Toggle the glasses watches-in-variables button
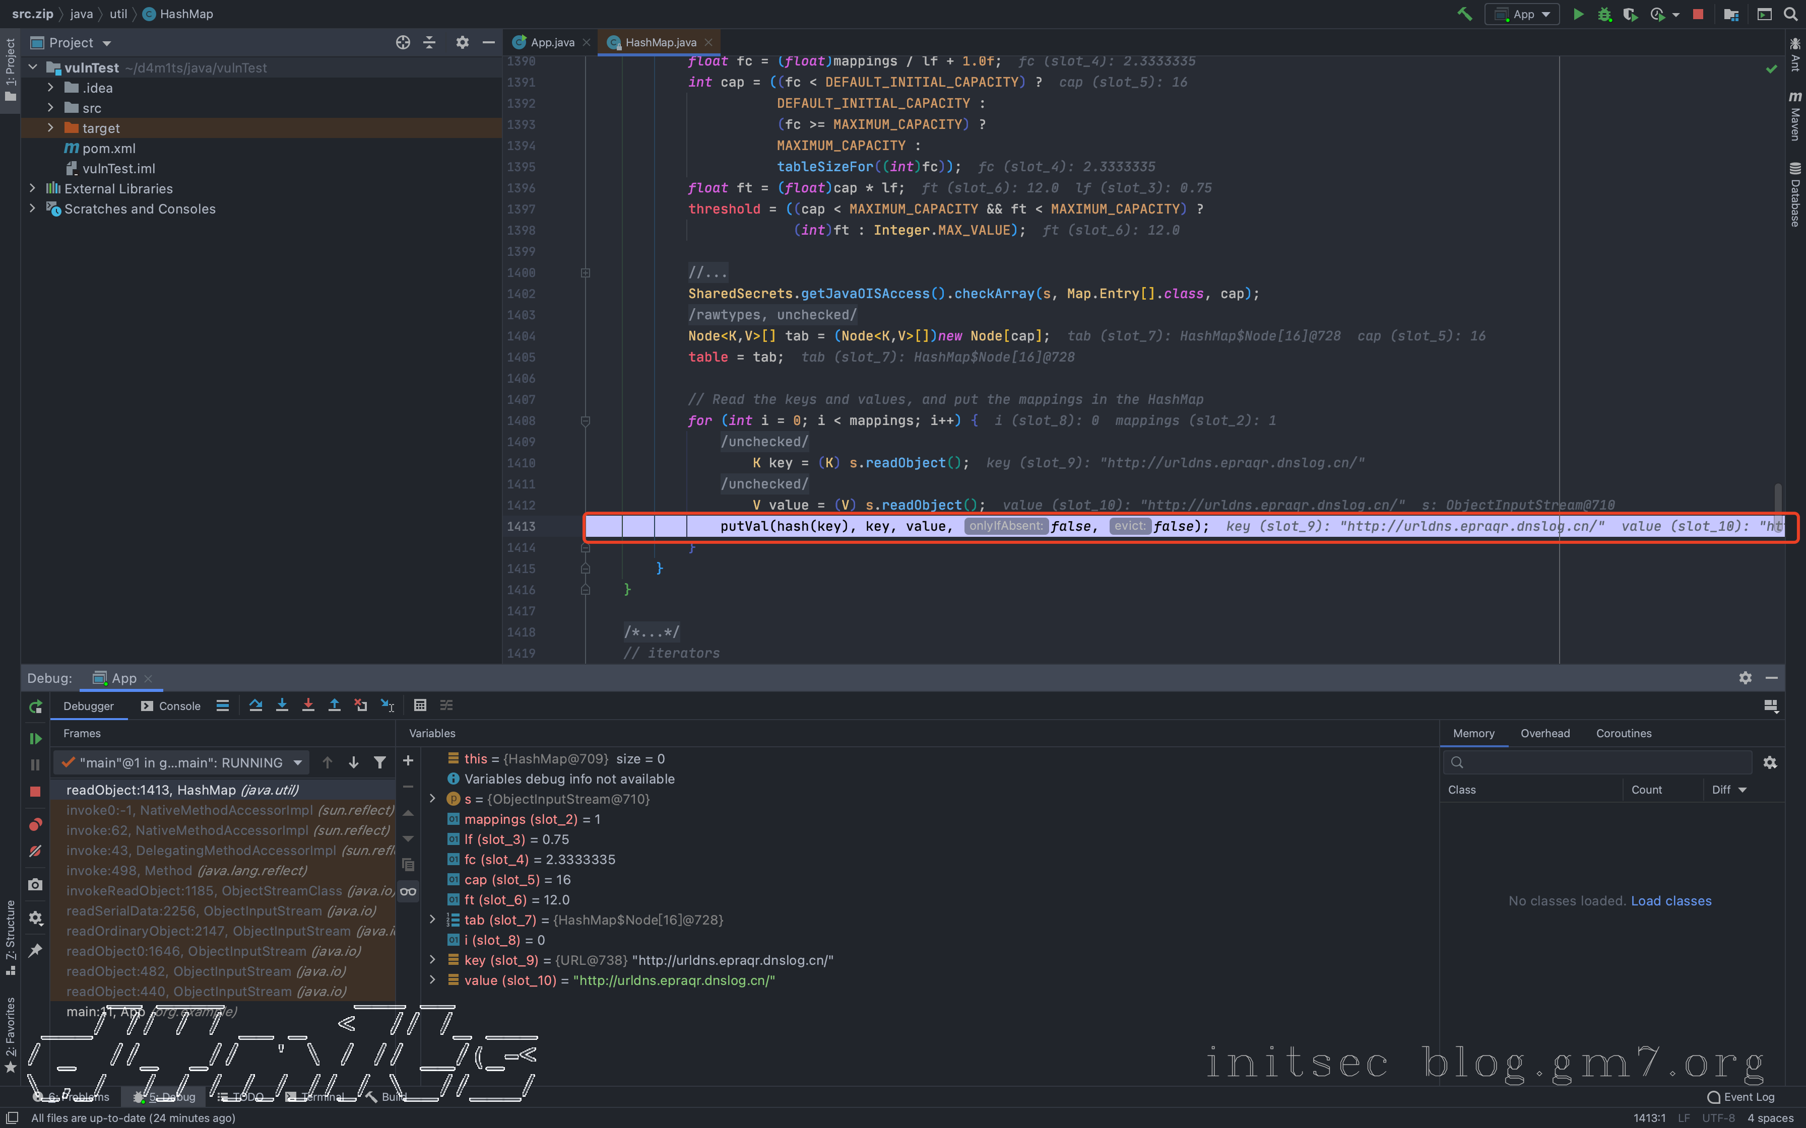The height and width of the screenshot is (1128, 1806). coord(408,891)
